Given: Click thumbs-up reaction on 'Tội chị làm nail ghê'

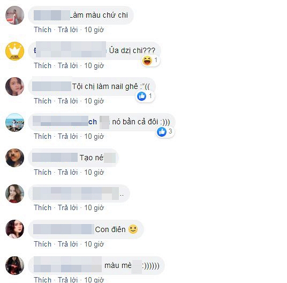Looking at the screenshot, I should click(142, 96).
